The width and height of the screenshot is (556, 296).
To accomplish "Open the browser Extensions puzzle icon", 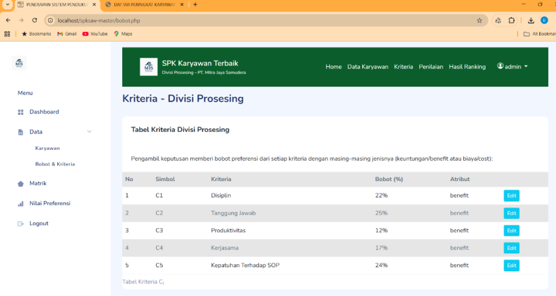I will [511, 20].
